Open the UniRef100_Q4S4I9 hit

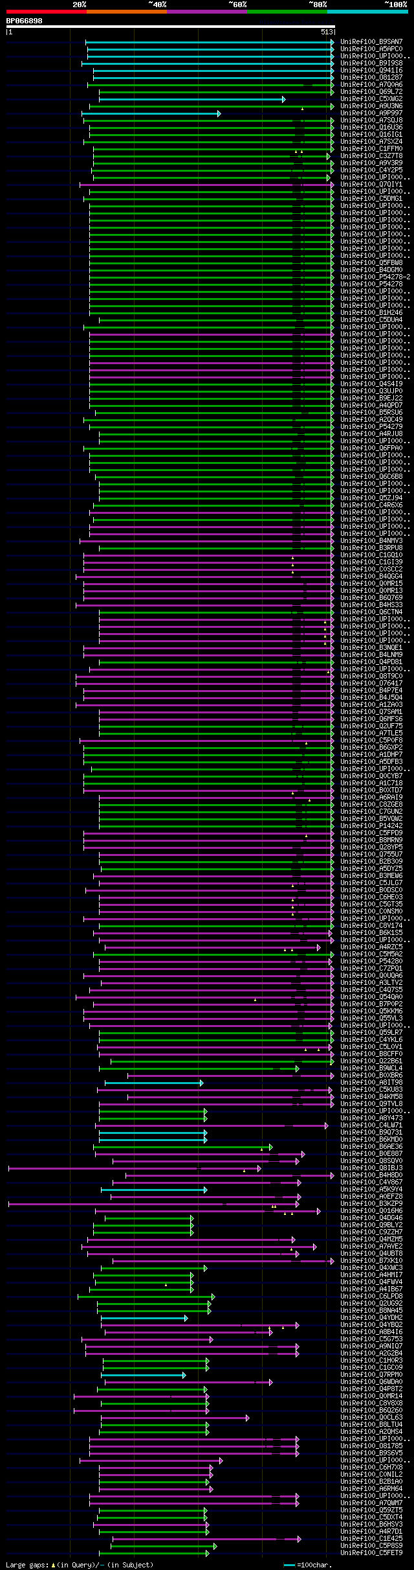[x=371, y=384]
